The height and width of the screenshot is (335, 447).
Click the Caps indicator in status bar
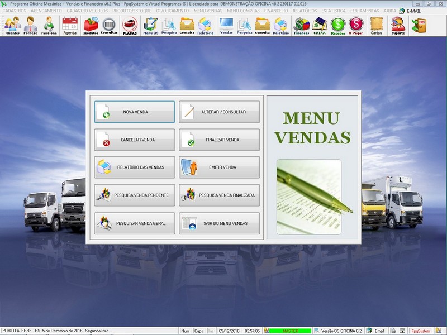point(199,331)
